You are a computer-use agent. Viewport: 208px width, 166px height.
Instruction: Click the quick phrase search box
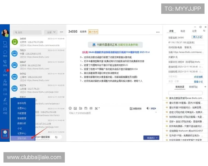click(x=185, y=93)
